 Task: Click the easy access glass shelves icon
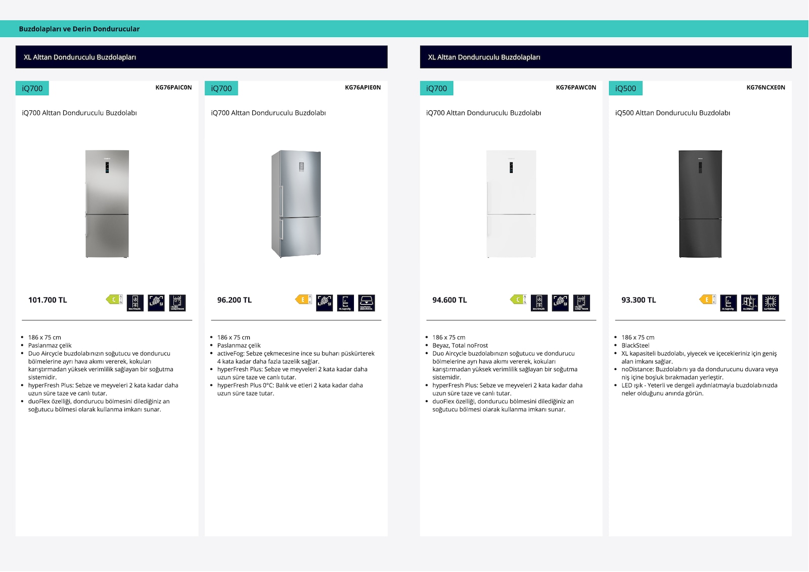[x=367, y=302]
